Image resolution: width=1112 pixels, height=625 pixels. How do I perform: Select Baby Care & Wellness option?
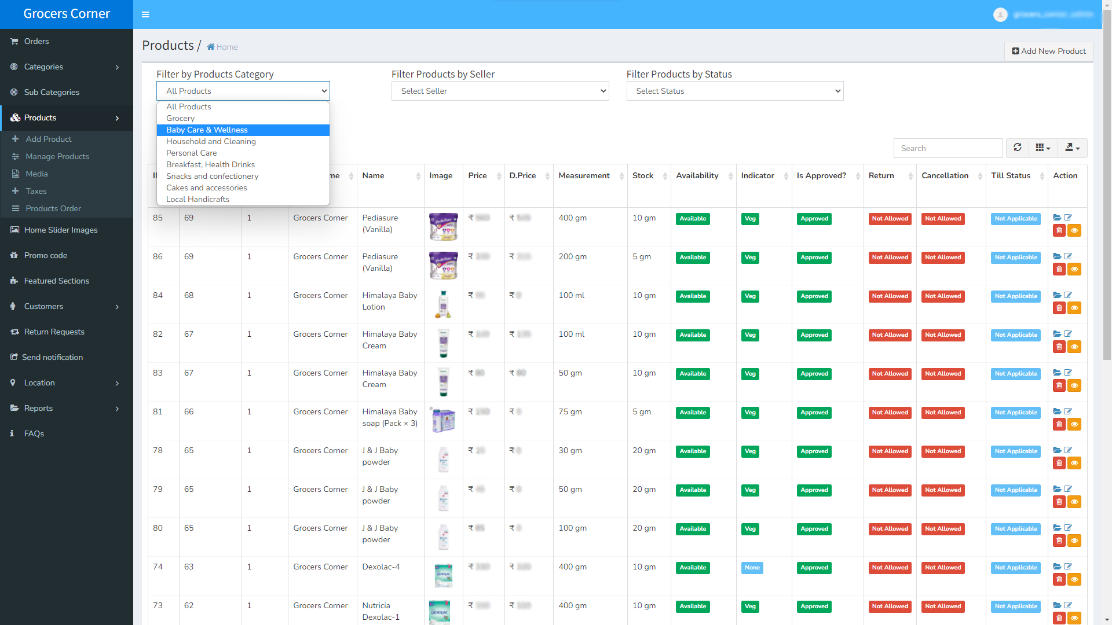coord(207,130)
